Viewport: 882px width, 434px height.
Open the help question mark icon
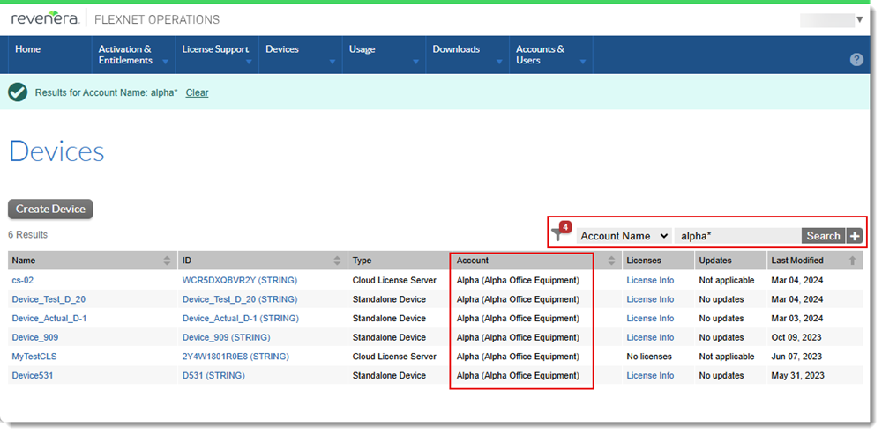(856, 60)
